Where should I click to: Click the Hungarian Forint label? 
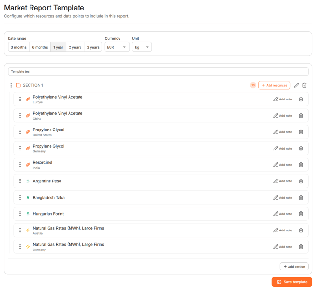(x=48, y=214)
